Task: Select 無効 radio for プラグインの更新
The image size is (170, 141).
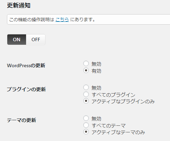Action: coord(86,87)
